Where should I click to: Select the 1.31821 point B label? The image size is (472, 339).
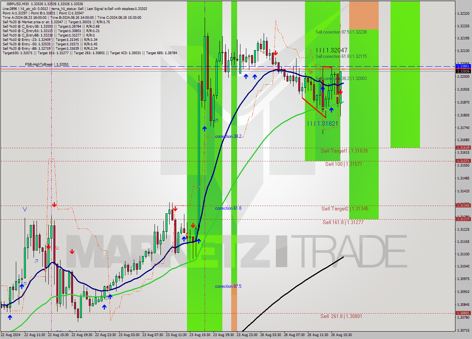323,123
